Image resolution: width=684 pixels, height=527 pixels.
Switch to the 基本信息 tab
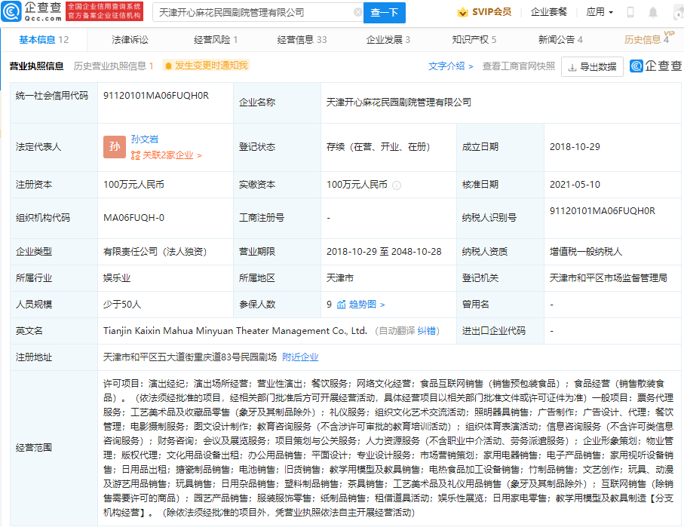(x=44, y=40)
